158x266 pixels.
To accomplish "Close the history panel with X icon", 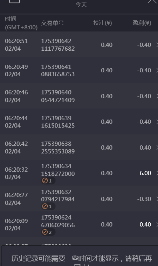I will 152,1.
